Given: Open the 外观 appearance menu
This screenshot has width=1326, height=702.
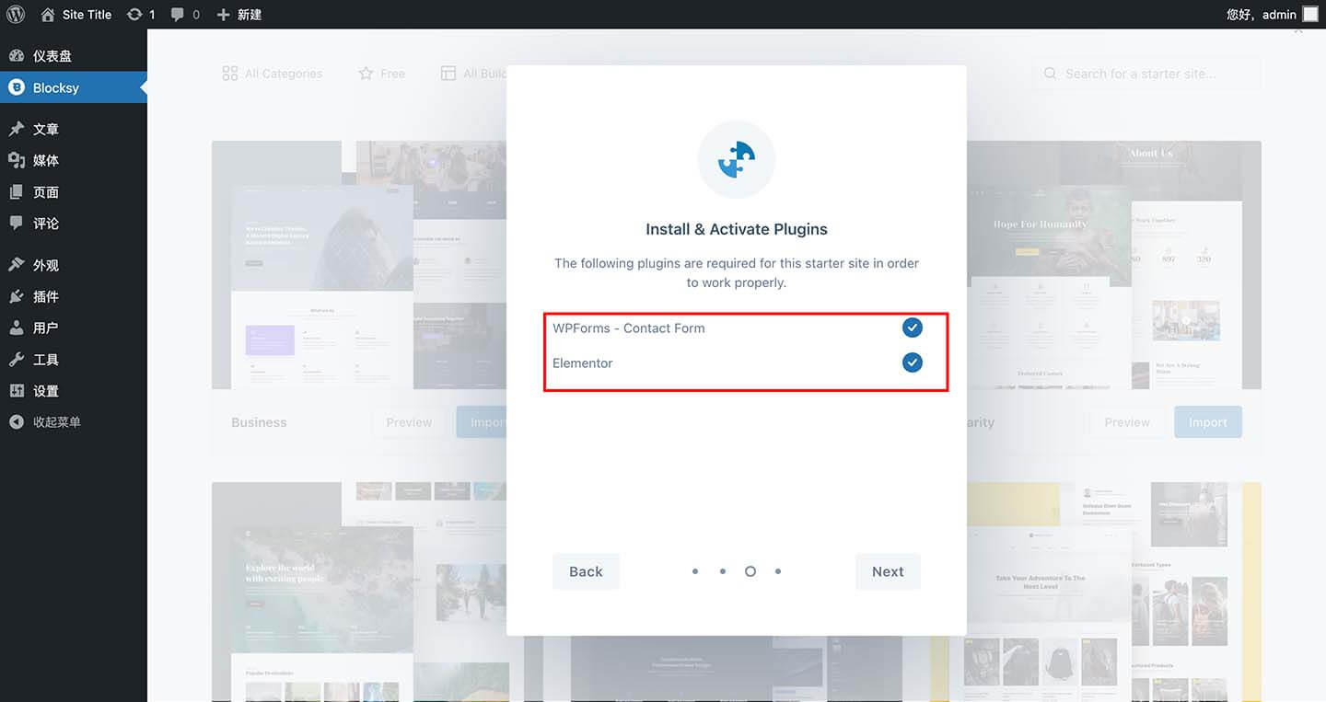Looking at the screenshot, I should click(74, 265).
